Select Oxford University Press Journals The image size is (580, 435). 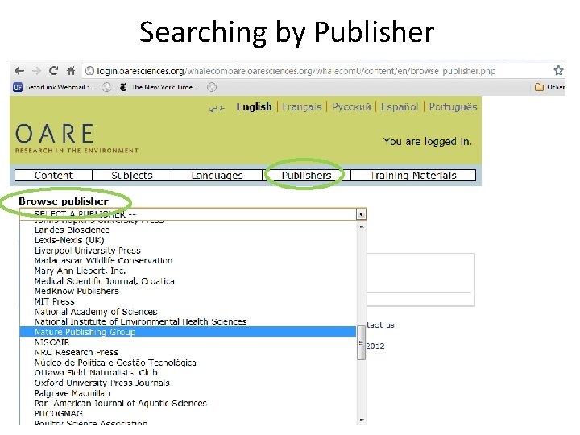point(188,383)
